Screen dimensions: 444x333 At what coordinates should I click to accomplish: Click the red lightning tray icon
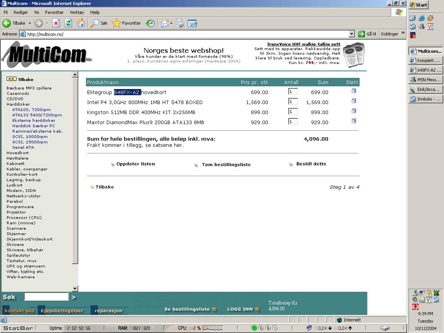point(415,307)
